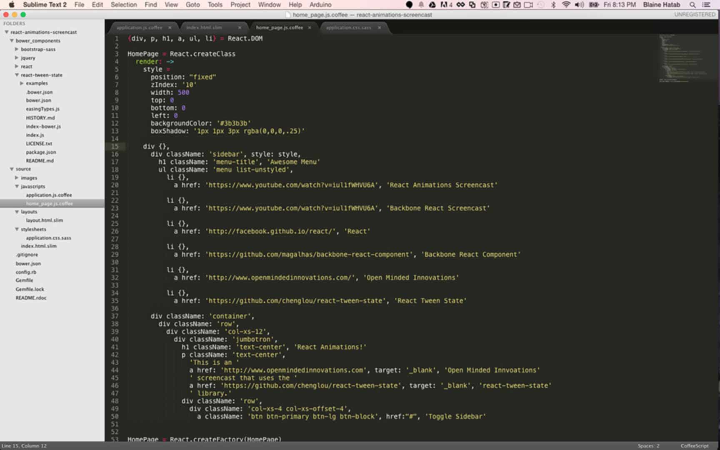The image size is (720, 450).
Task: Open the Selection menu
Action: [x=124, y=5]
